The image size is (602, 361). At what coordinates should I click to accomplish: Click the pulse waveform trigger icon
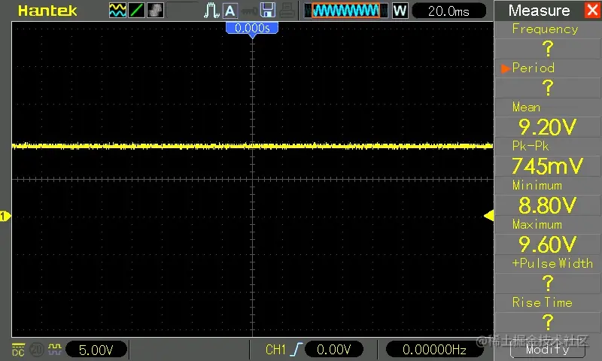(211, 11)
